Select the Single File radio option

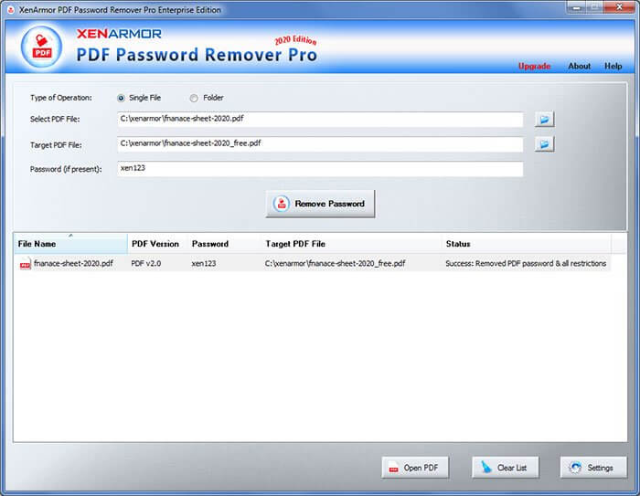pyautogui.click(x=121, y=98)
